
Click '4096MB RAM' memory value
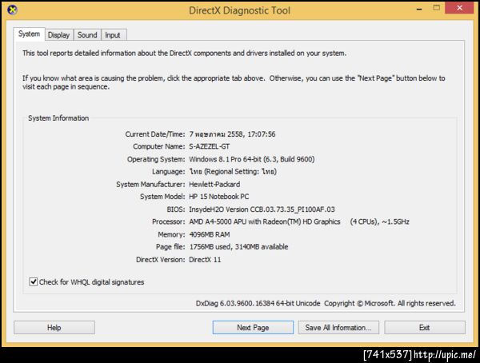tap(210, 234)
